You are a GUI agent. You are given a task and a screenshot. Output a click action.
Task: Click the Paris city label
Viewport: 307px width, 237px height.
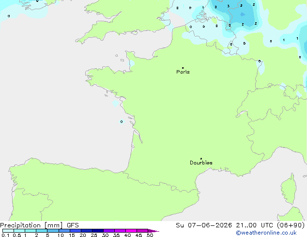[x=183, y=72]
